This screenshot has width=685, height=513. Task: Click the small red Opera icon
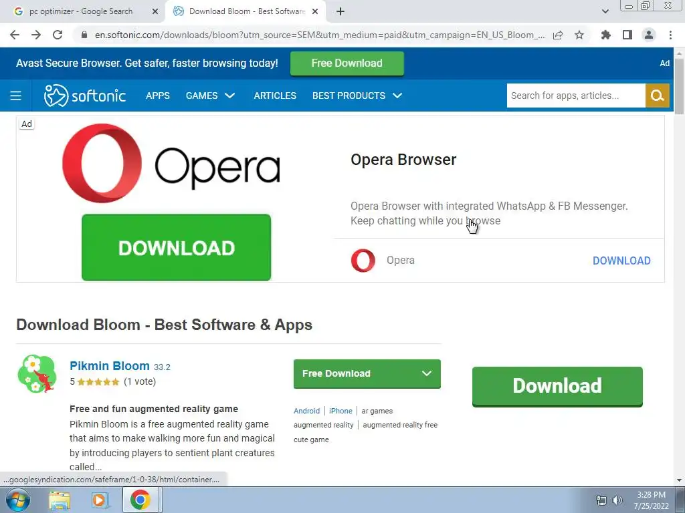[x=363, y=261]
